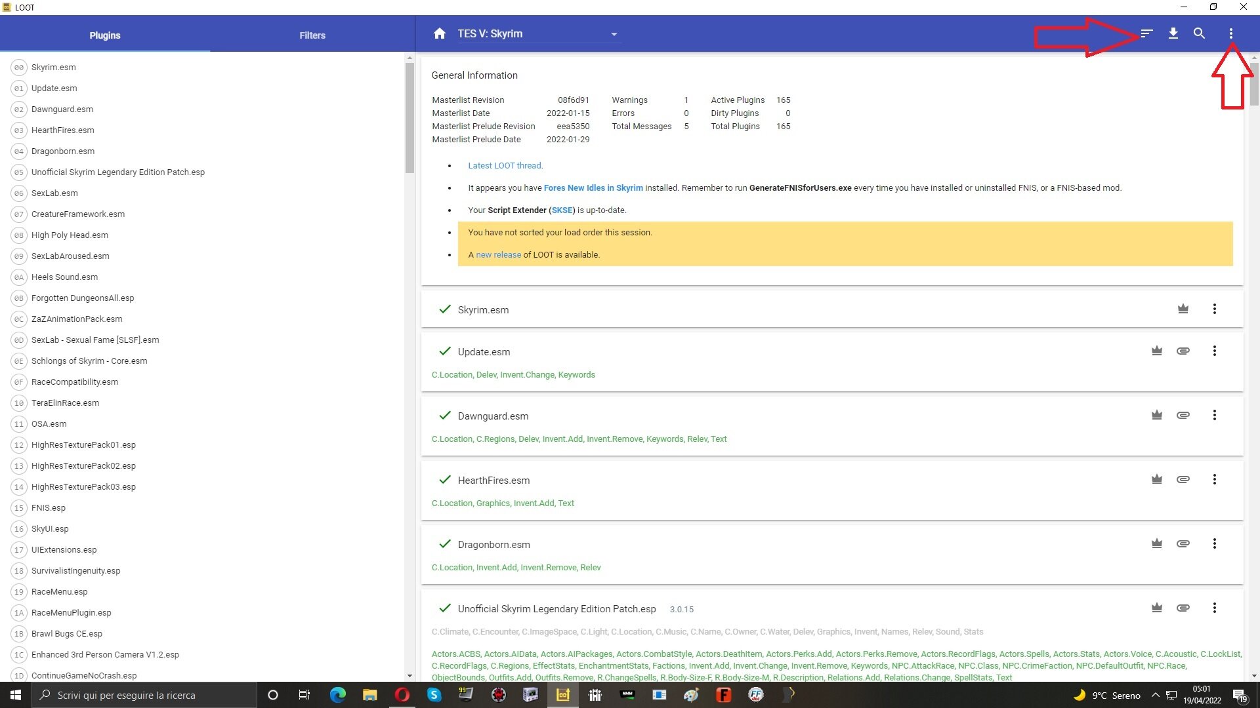Click the attachment icon on Unofficial Skyrim Legendary Edition Patch card
The width and height of the screenshot is (1260, 708).
point(1183,608)
